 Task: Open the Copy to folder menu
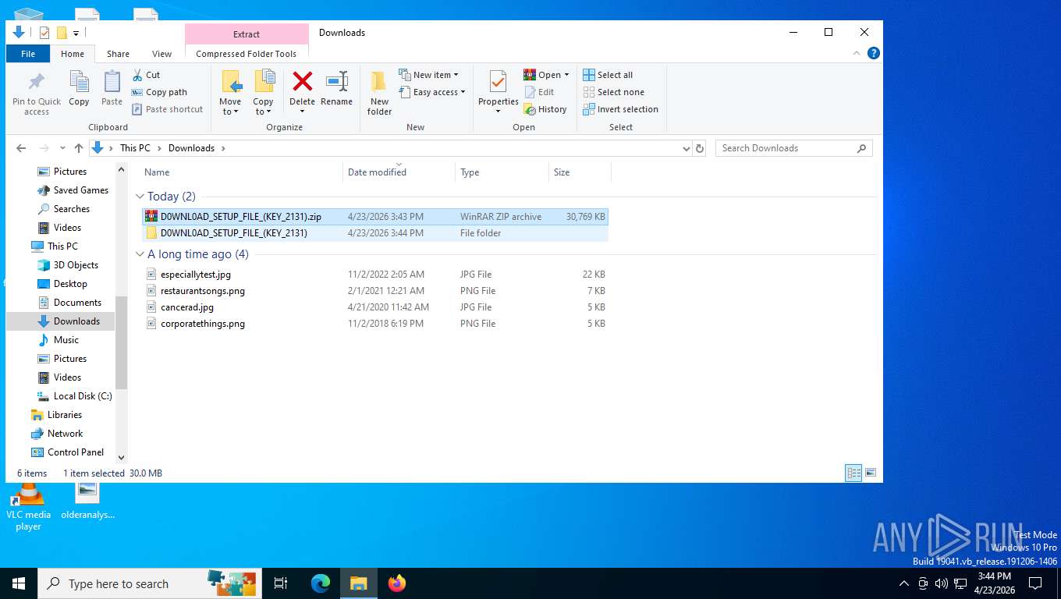click(x=264, y=93)
